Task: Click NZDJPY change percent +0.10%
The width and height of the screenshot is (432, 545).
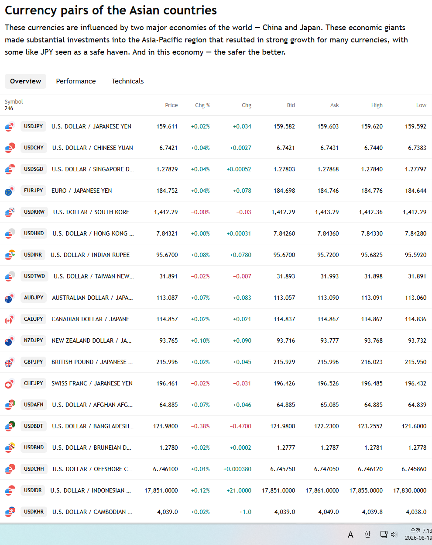Action: (x=200, y=341)
